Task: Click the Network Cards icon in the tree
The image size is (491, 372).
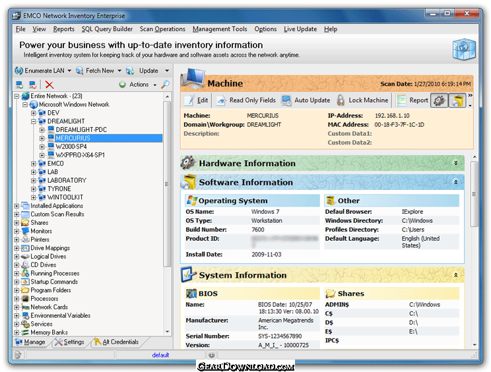Action: pos(25,307)
